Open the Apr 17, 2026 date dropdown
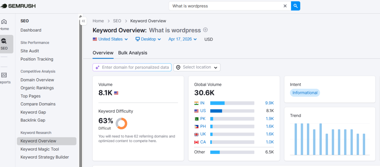Viewport: 380px width, 167px height. coord(183,39)
